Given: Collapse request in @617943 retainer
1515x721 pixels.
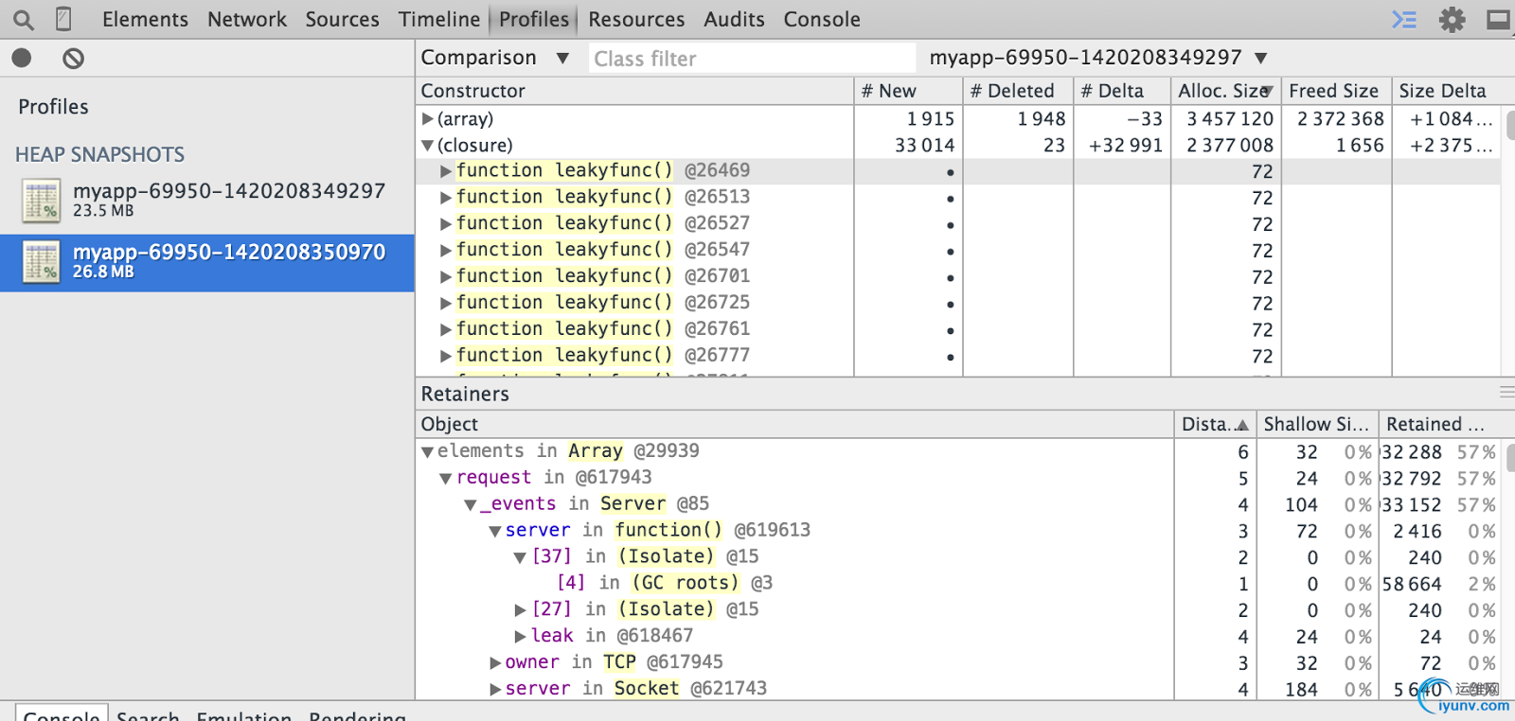Looking at the screenshot, I should tap(446, 479).
